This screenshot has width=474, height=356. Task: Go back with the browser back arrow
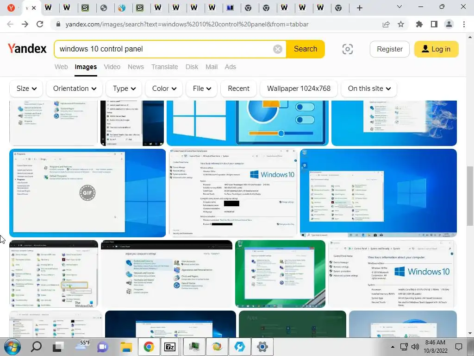tap(10, 24)
